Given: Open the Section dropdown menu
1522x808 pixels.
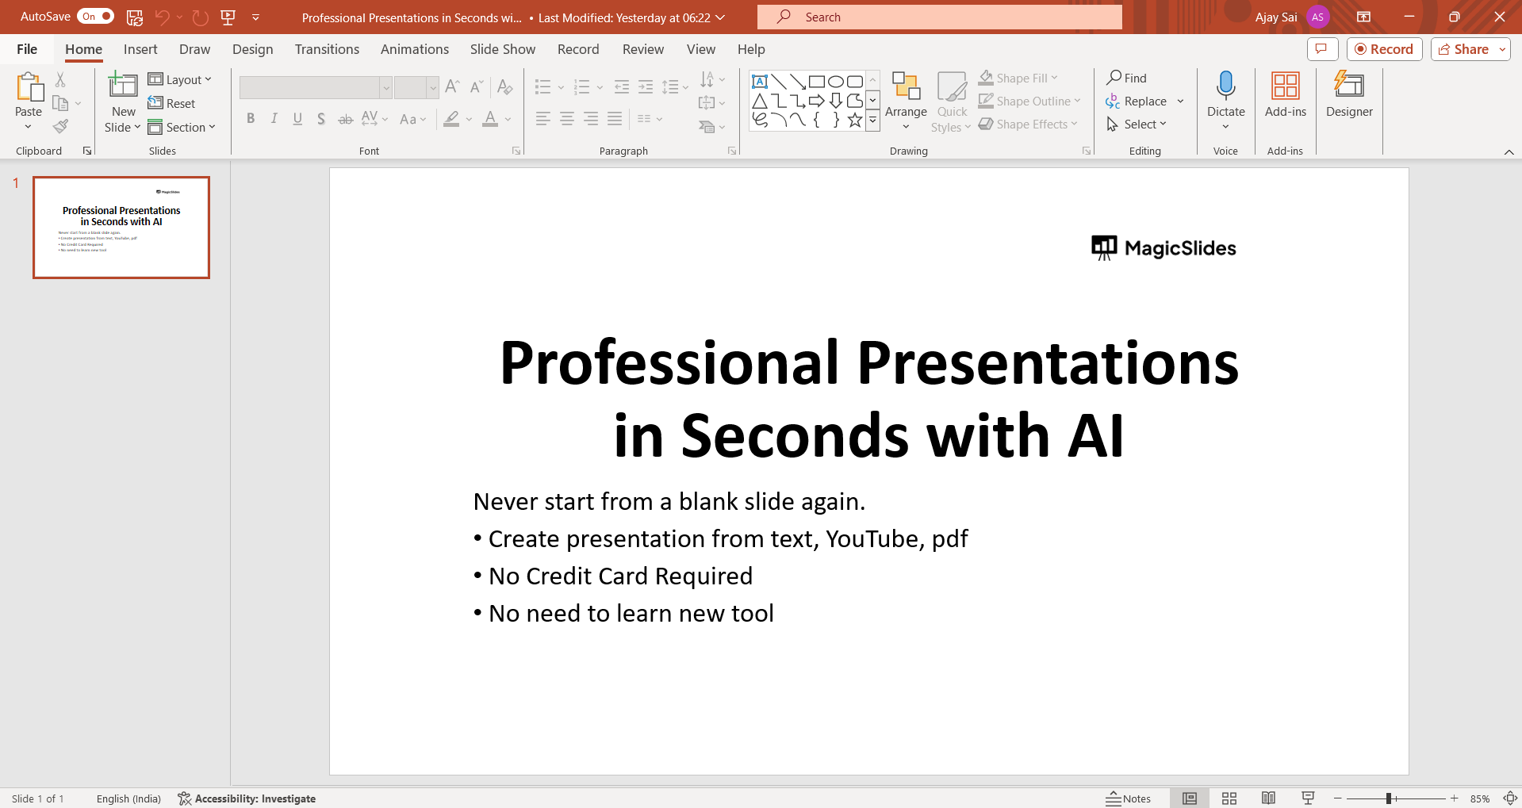Looking at the screenshot, I should [182, 127].
